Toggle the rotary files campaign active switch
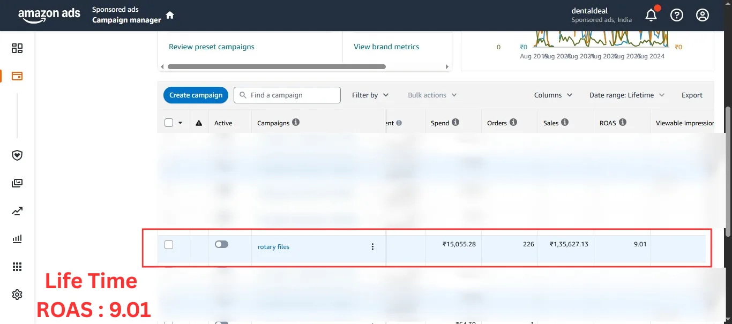Viewport: 732px width, 324px height. (x=221, y=244)
